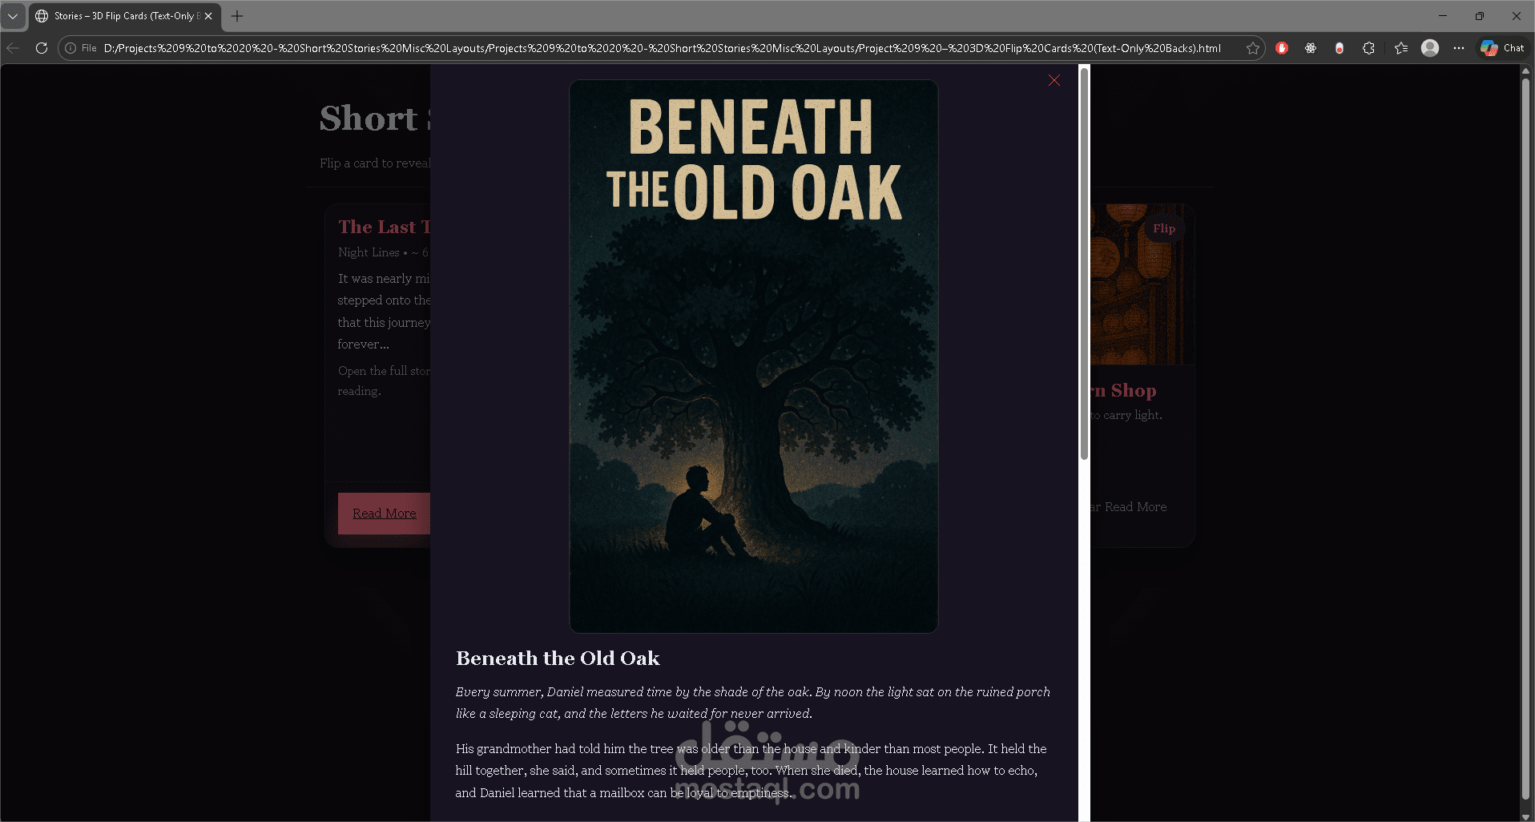Click the 'His grandmother had told him' paragraph
This screenshot has width=1535, height=822.
[751, 771]
